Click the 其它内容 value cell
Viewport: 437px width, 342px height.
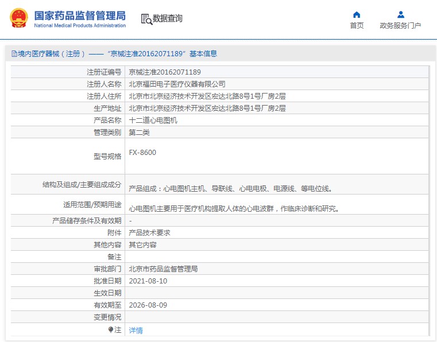click(x=142, y=244)
